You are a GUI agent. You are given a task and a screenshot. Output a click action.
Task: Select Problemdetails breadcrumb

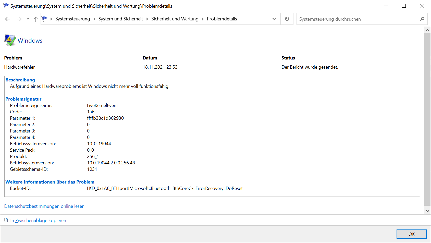(x=222, y=19)
